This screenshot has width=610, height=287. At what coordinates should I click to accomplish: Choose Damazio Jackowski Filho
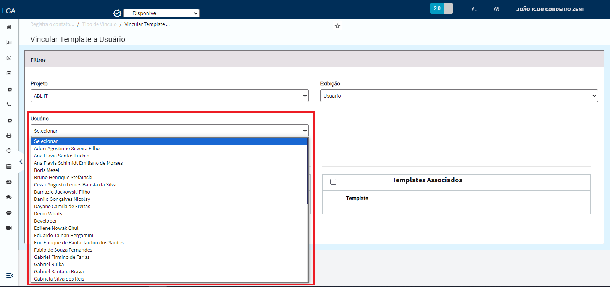click(169, 192)
